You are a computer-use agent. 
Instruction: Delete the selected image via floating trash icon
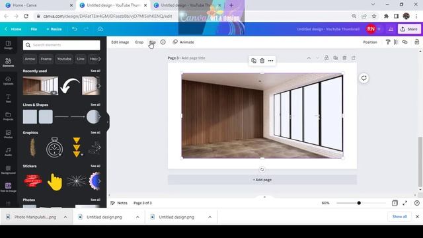tap(262, 61)
